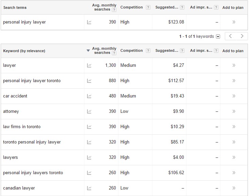The image size is (250, 196).
Task: Click the $10.29 suggested bid value
Action: coord(177,126)
